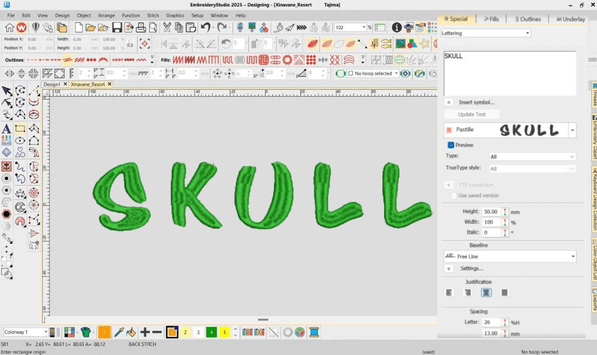Viewport: 597px width, 355px height.
Task: Select the Lettering tool (letter A icon)
Action: [6, 129]
